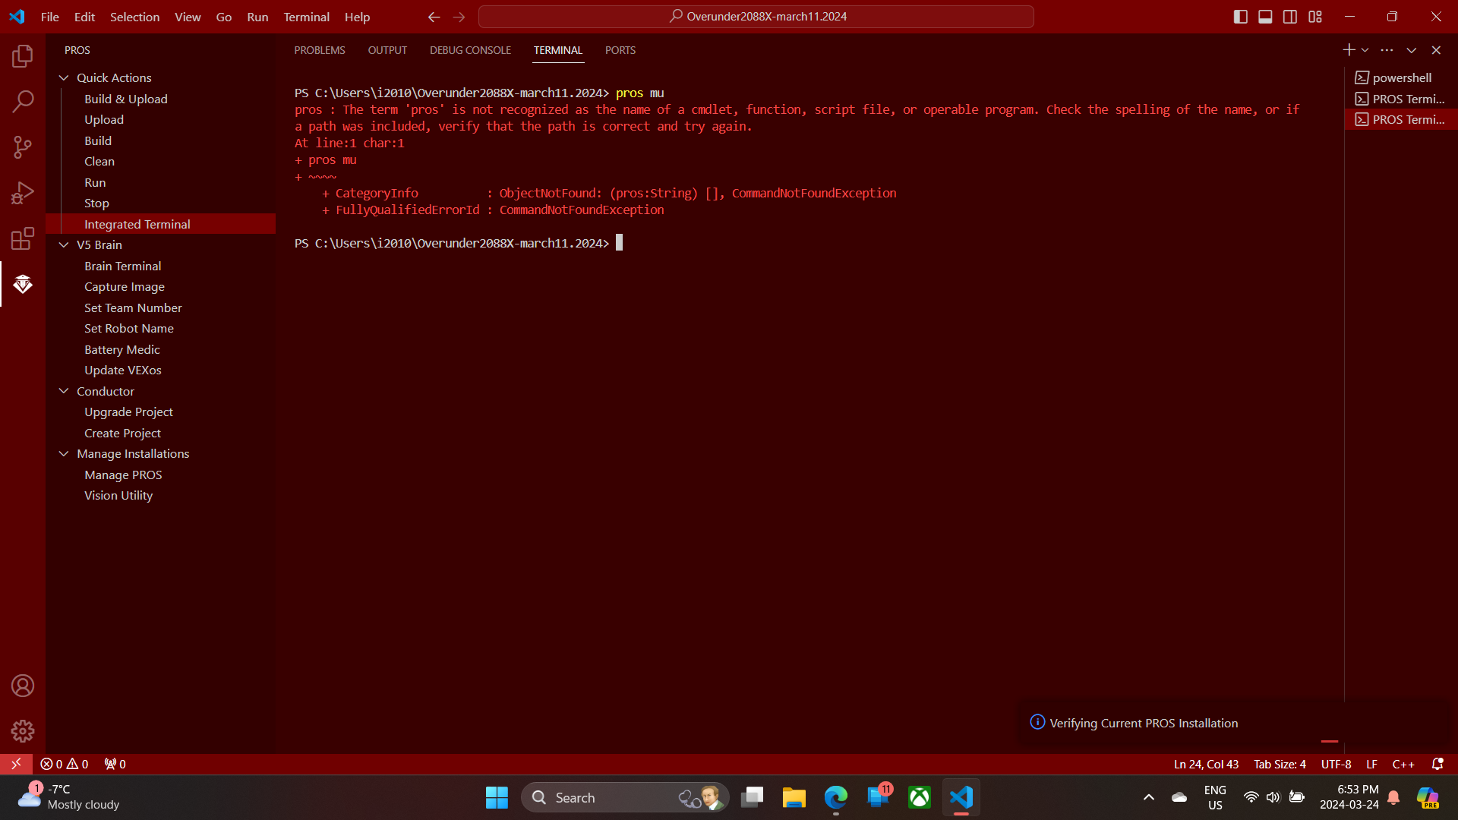Toggle the secondary side bar layout icon

(1290, 17)
